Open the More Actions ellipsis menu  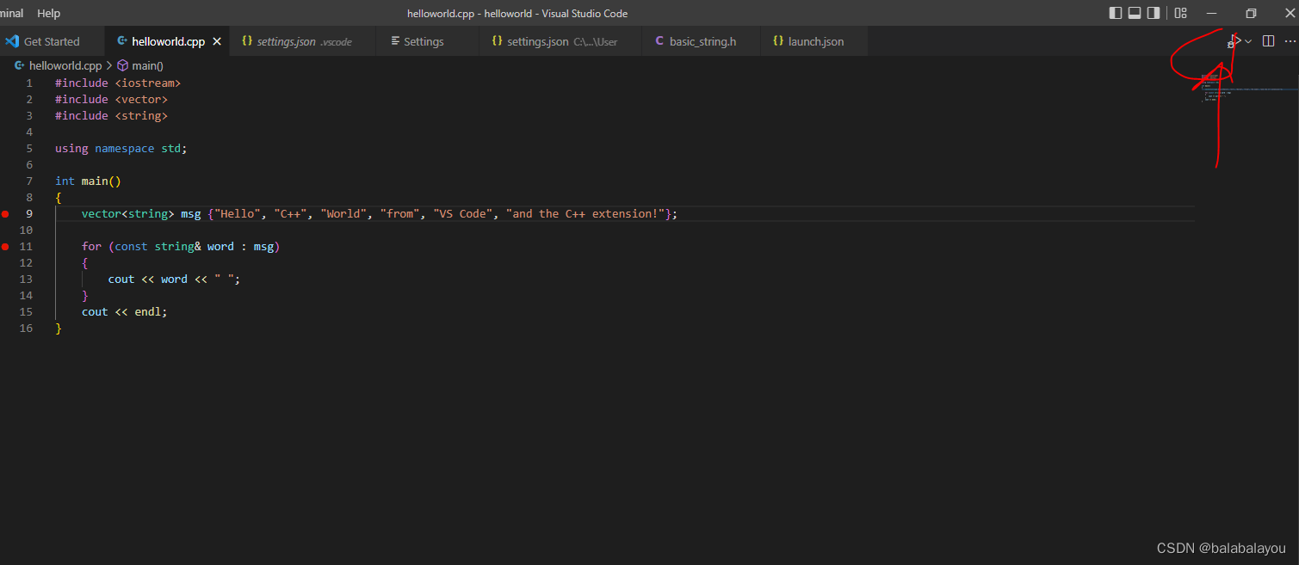(1289, 41)
